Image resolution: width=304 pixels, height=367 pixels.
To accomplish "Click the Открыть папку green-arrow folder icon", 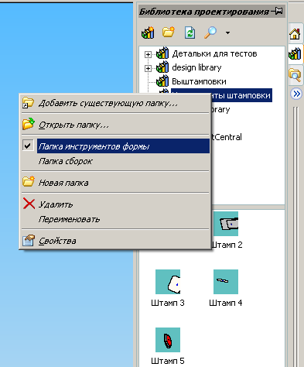I will [x=29, y=124].
